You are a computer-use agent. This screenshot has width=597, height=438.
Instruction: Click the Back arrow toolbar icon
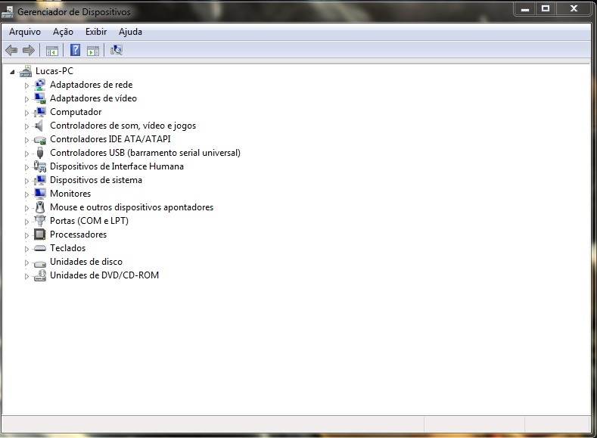coord(11,51)
